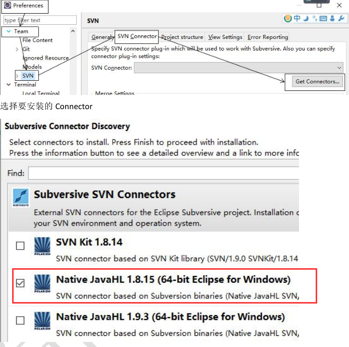Click 'Native JavaHL 1.8.15 (64-bit Eclipse for Windows)' title

point(173,279)
